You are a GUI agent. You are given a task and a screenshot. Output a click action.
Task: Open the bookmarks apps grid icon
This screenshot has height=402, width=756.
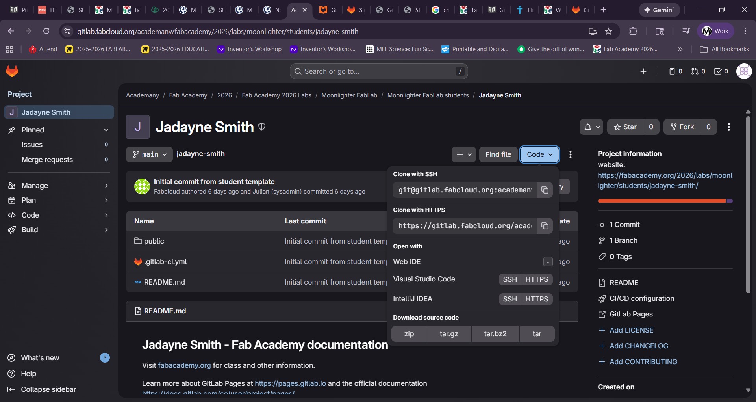[10, 49]
